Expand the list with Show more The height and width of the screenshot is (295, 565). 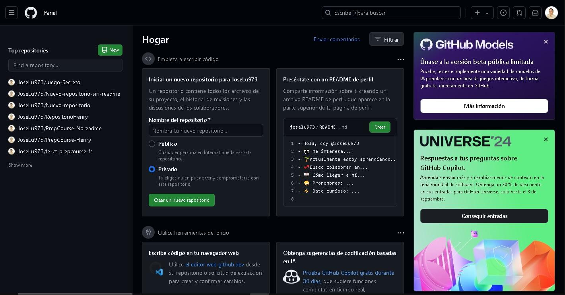[20, 165]
